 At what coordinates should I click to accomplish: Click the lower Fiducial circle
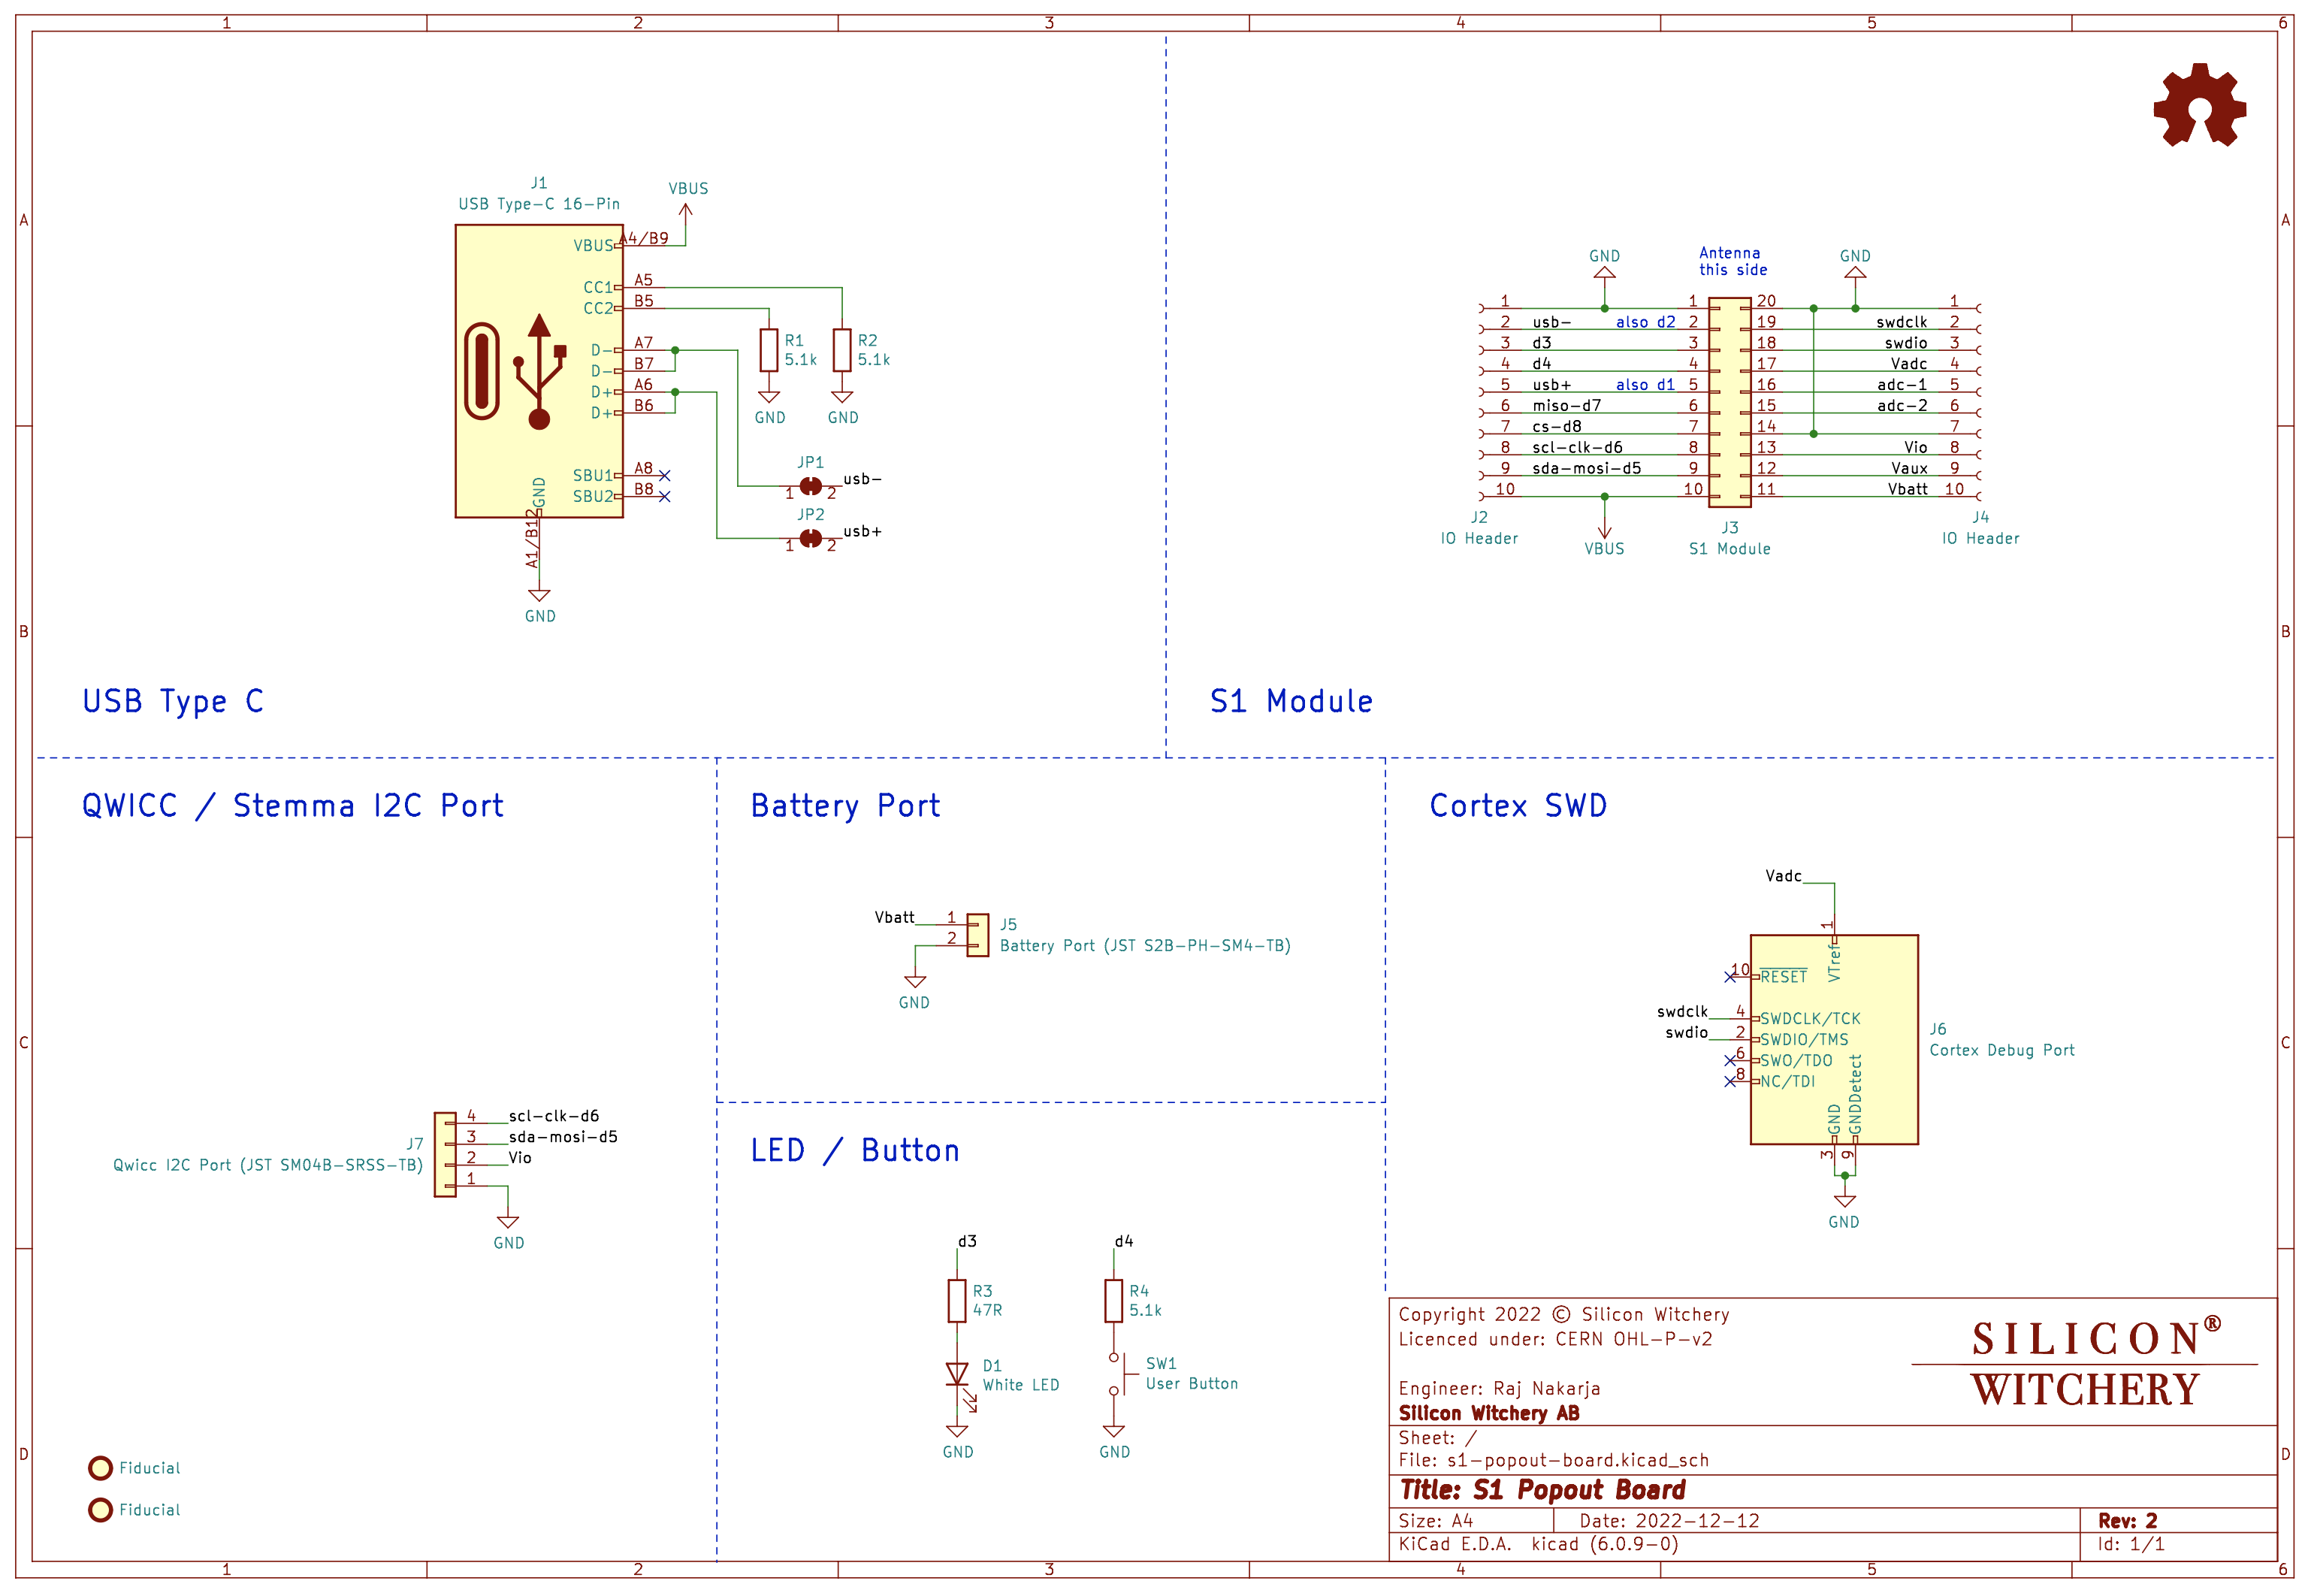coord(100,1509)
